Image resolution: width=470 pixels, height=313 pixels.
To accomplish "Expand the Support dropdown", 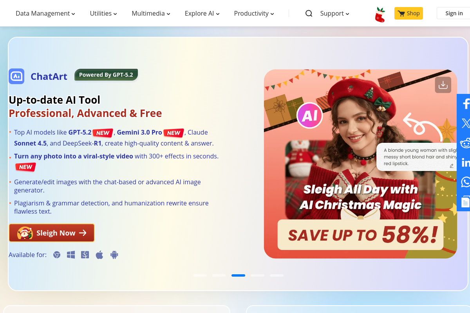I will (334, 14).
